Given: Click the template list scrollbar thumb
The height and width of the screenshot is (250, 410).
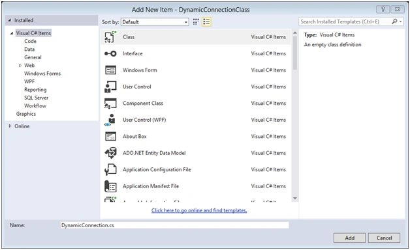Looking at the screenshot, I should tap(295, 53).
